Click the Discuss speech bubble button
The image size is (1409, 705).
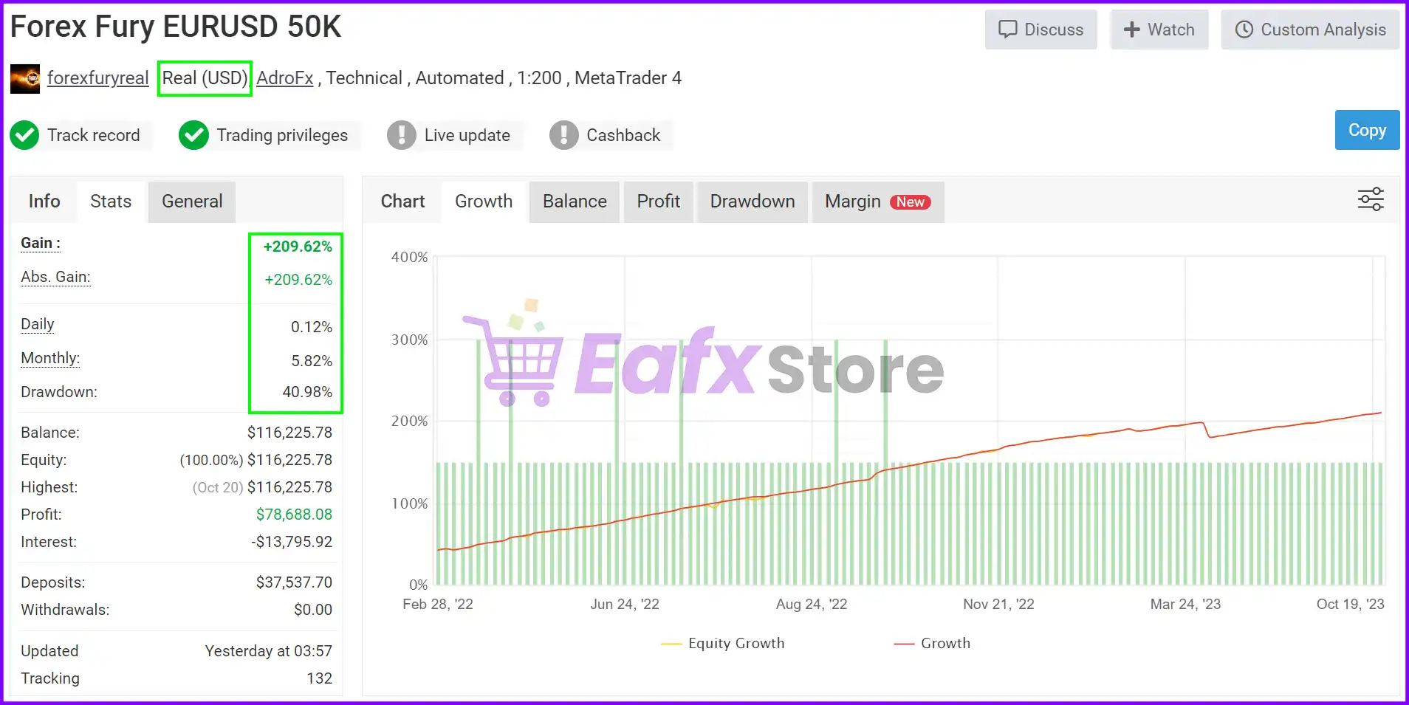[1041, 30]
